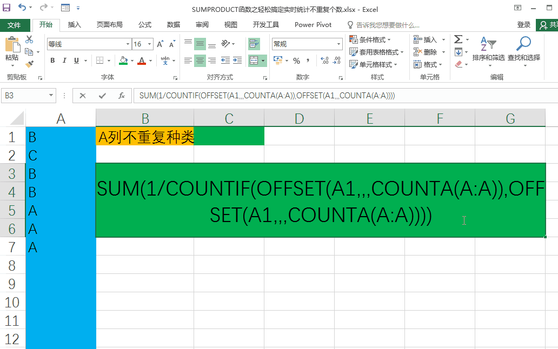
Task: Click the Comma Style icon
Action: 308,61
